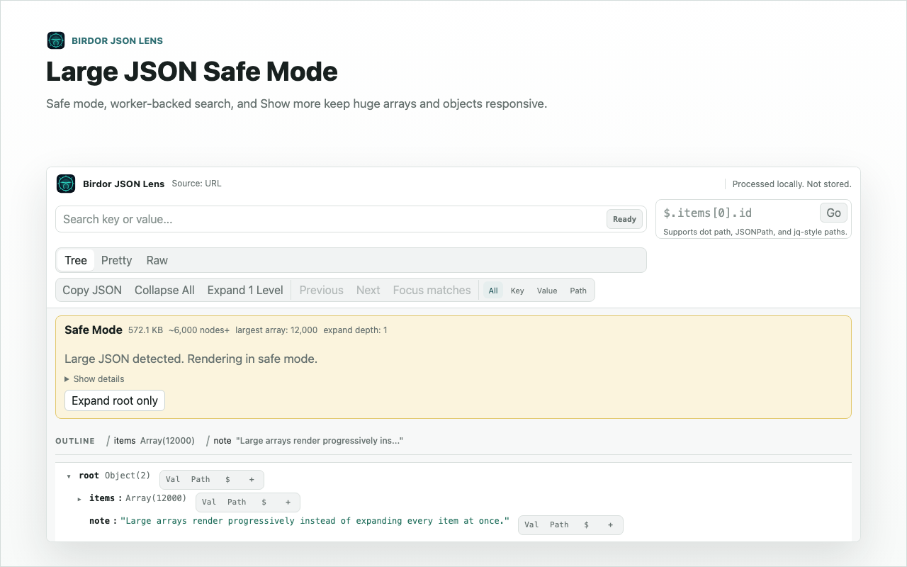Click $ button on root row

[227, 480]
